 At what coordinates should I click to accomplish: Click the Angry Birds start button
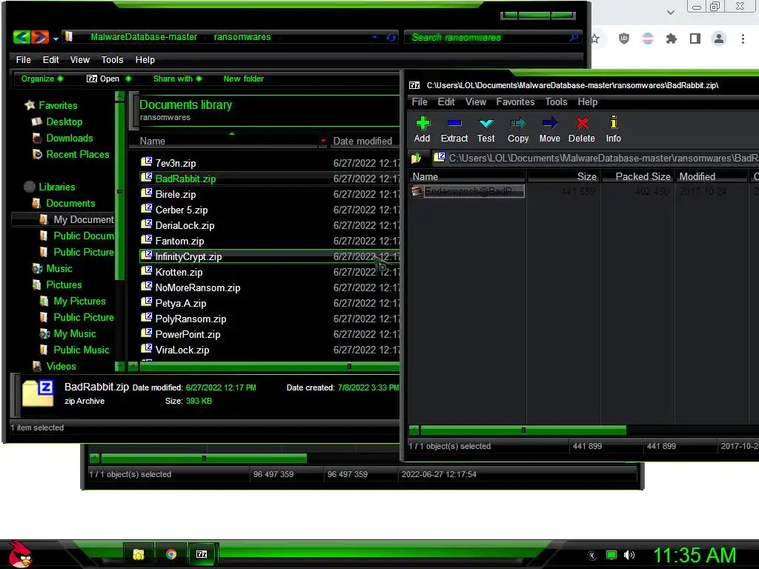click(x=20, y=554)
